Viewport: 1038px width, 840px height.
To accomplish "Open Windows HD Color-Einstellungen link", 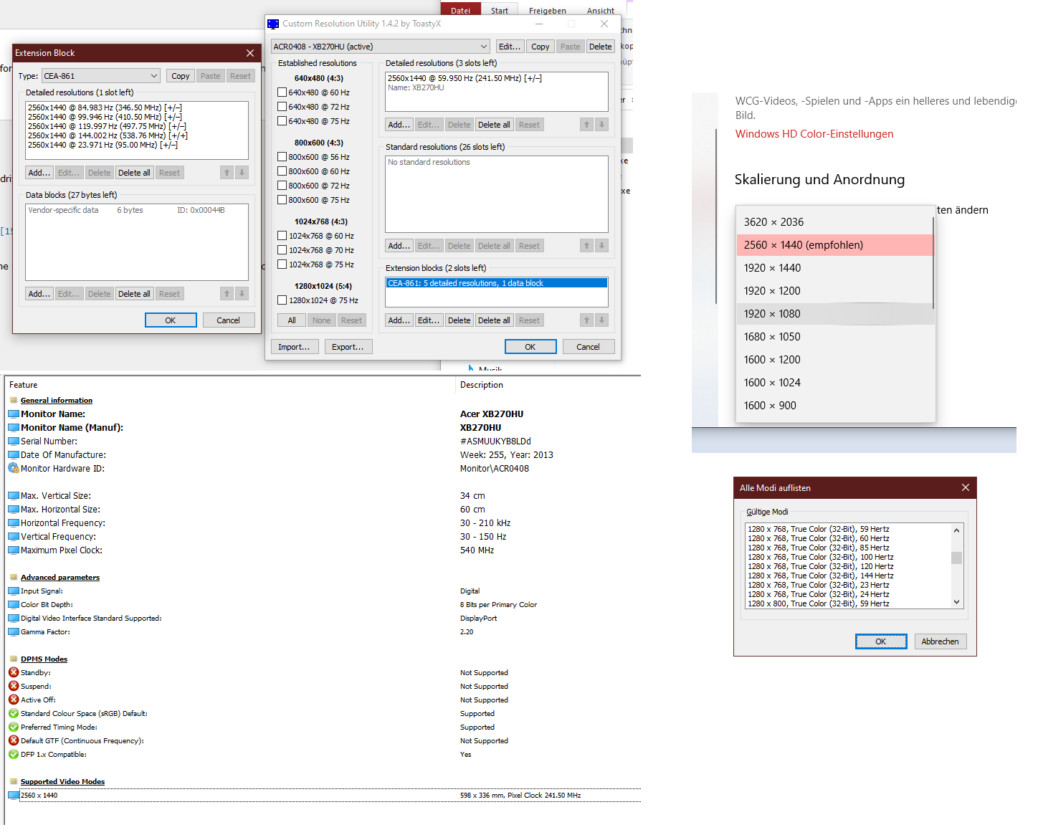I will coord(814,134).
